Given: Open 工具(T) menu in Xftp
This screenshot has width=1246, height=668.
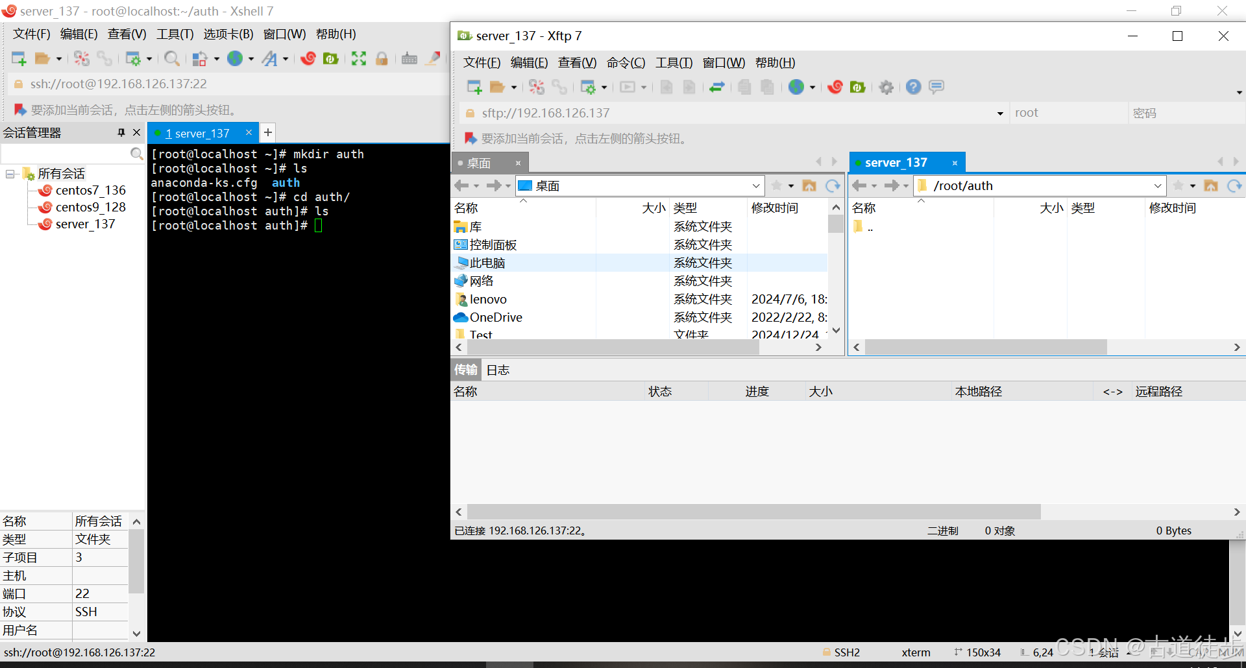Looking at the screenshot, I should coord(674,63).
